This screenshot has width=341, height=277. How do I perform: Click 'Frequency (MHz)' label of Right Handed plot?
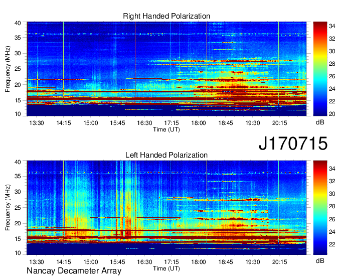coord(8,69)
